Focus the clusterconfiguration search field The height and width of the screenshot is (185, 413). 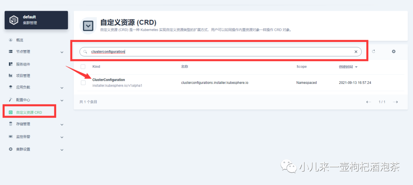click(x=221, y=52)
